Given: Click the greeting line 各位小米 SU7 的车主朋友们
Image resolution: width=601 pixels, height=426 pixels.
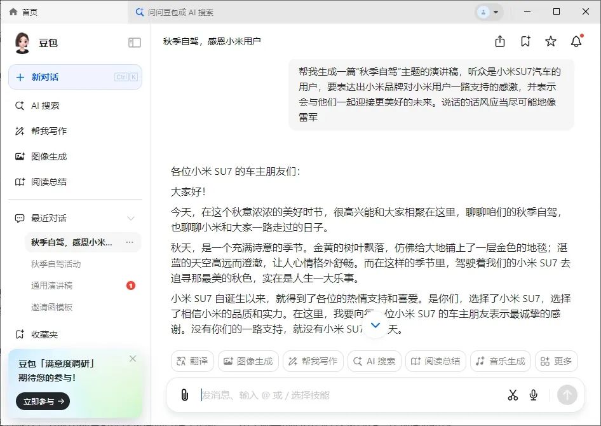Looking at the screenshot, I should click(235, 172).
